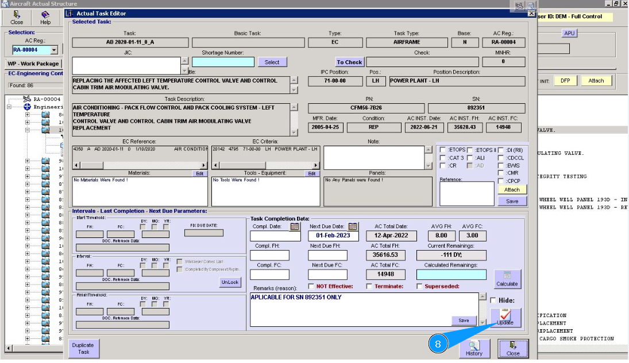The width and height of the screenshot is (629, 363).
Task: Click the highlighted folder icon in the tree
Action: click(x=45, y=130)
